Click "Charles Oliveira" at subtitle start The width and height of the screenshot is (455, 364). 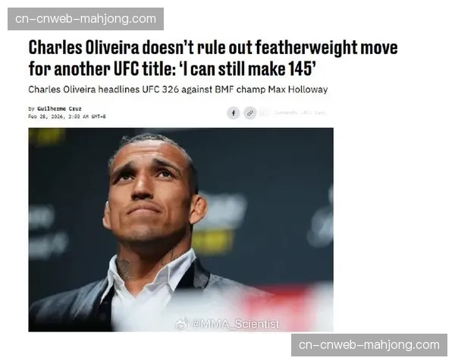coord(62,89)
